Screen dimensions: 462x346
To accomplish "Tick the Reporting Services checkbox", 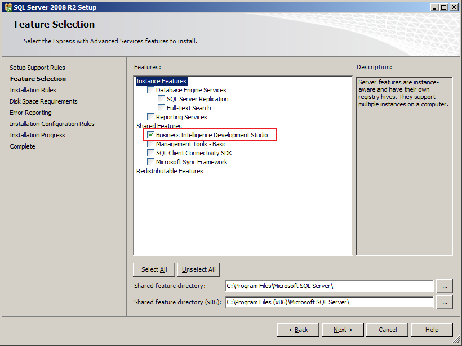I will pos(150,117).
